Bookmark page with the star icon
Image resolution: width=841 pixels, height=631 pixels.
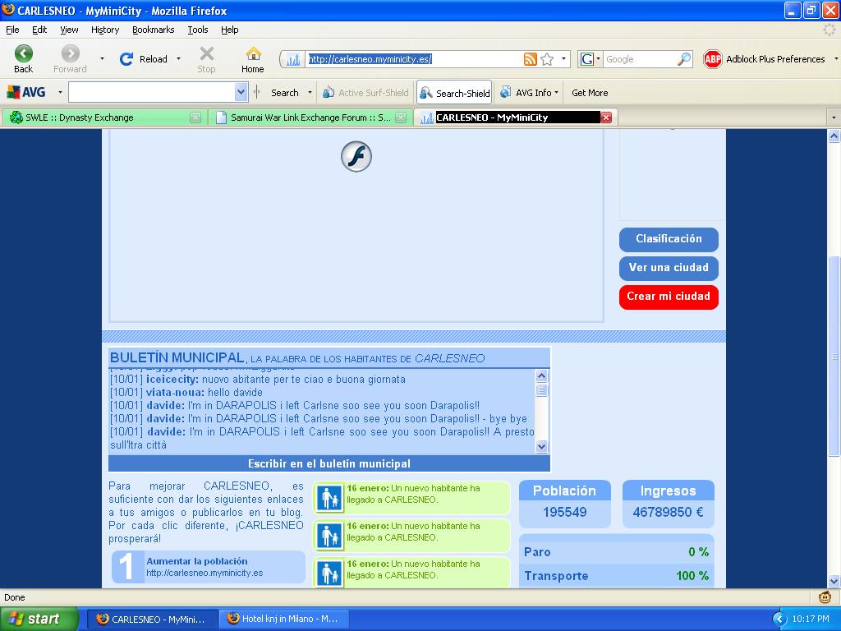(547, 59)
